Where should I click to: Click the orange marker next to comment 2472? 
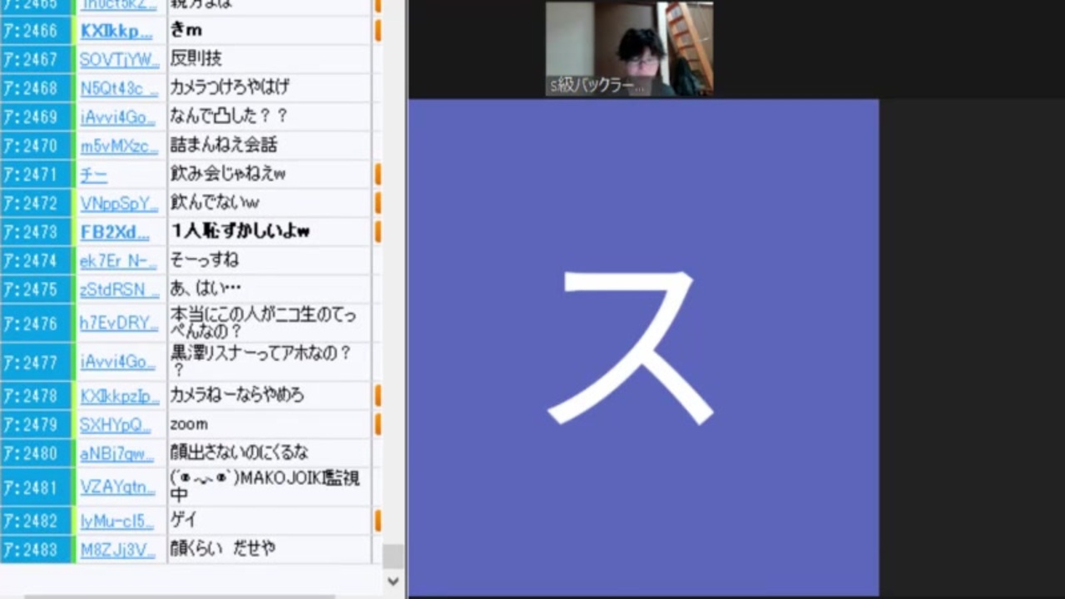coord(379,203)
